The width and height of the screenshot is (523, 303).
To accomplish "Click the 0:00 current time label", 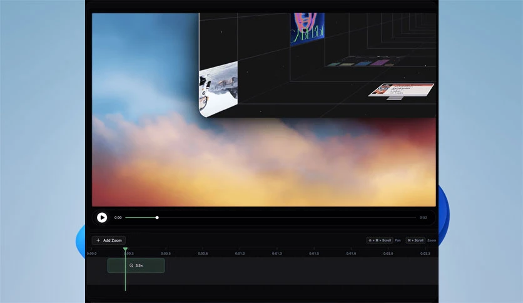I will [118, 218].
